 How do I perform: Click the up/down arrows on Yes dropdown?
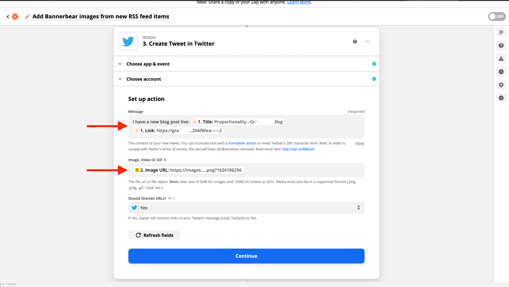pos(359,208)
